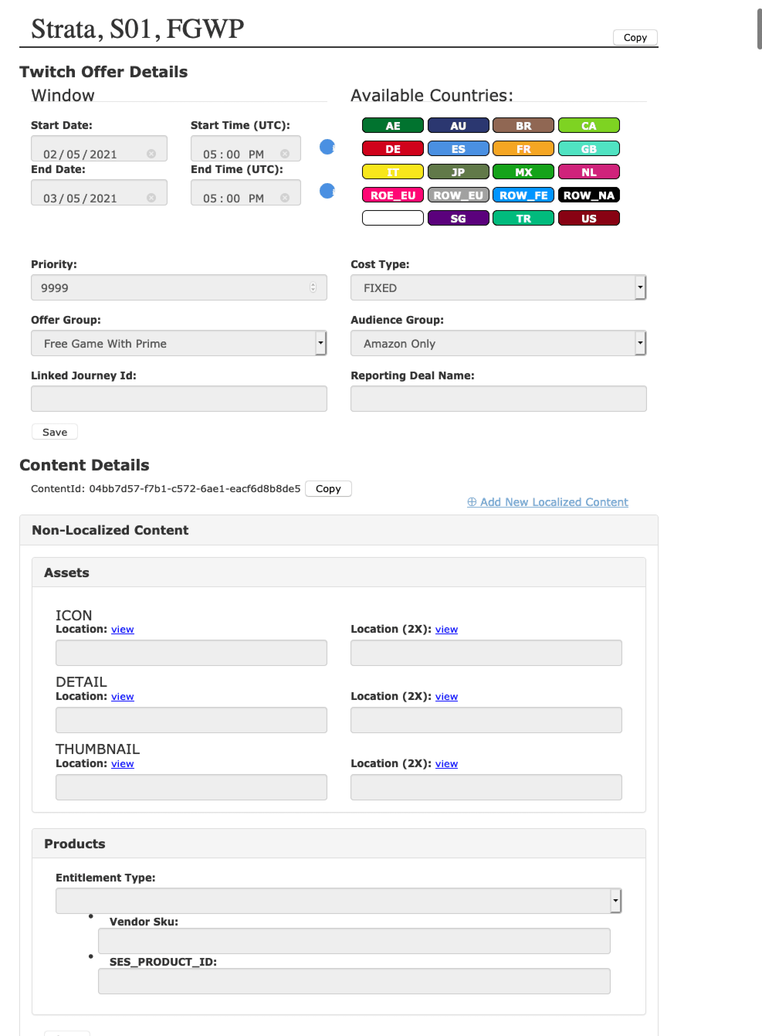Select the ROE_EU region tag

pyautogui.click(x=393, y=195)
